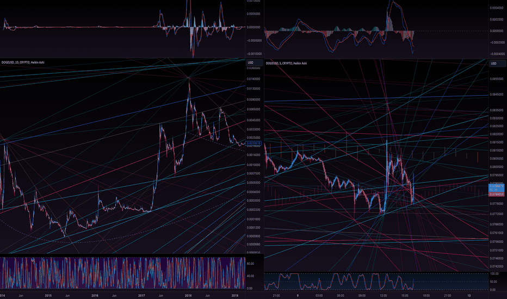Click the 0.0014000 price level on the 1D axis
This screenshot has height=299, width=507.
pos(253,155)
